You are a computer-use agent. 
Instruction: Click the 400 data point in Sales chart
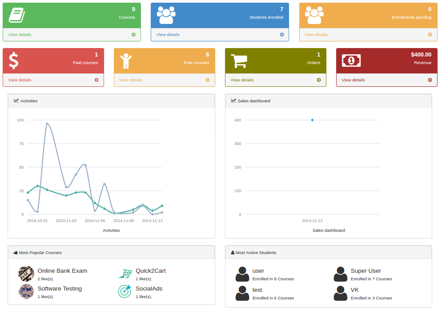pos(312,120)
